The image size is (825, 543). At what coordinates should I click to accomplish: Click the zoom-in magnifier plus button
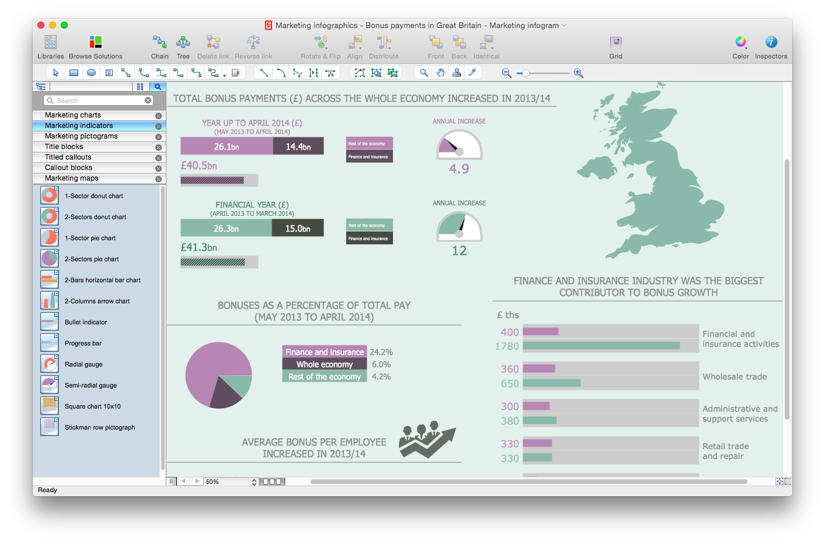point(578,73)
